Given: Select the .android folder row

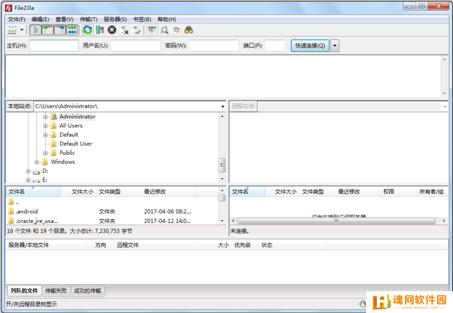Looking at the screenshot, I should tap(112, 212).
